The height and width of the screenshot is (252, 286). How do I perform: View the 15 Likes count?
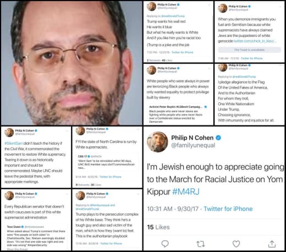158,227
